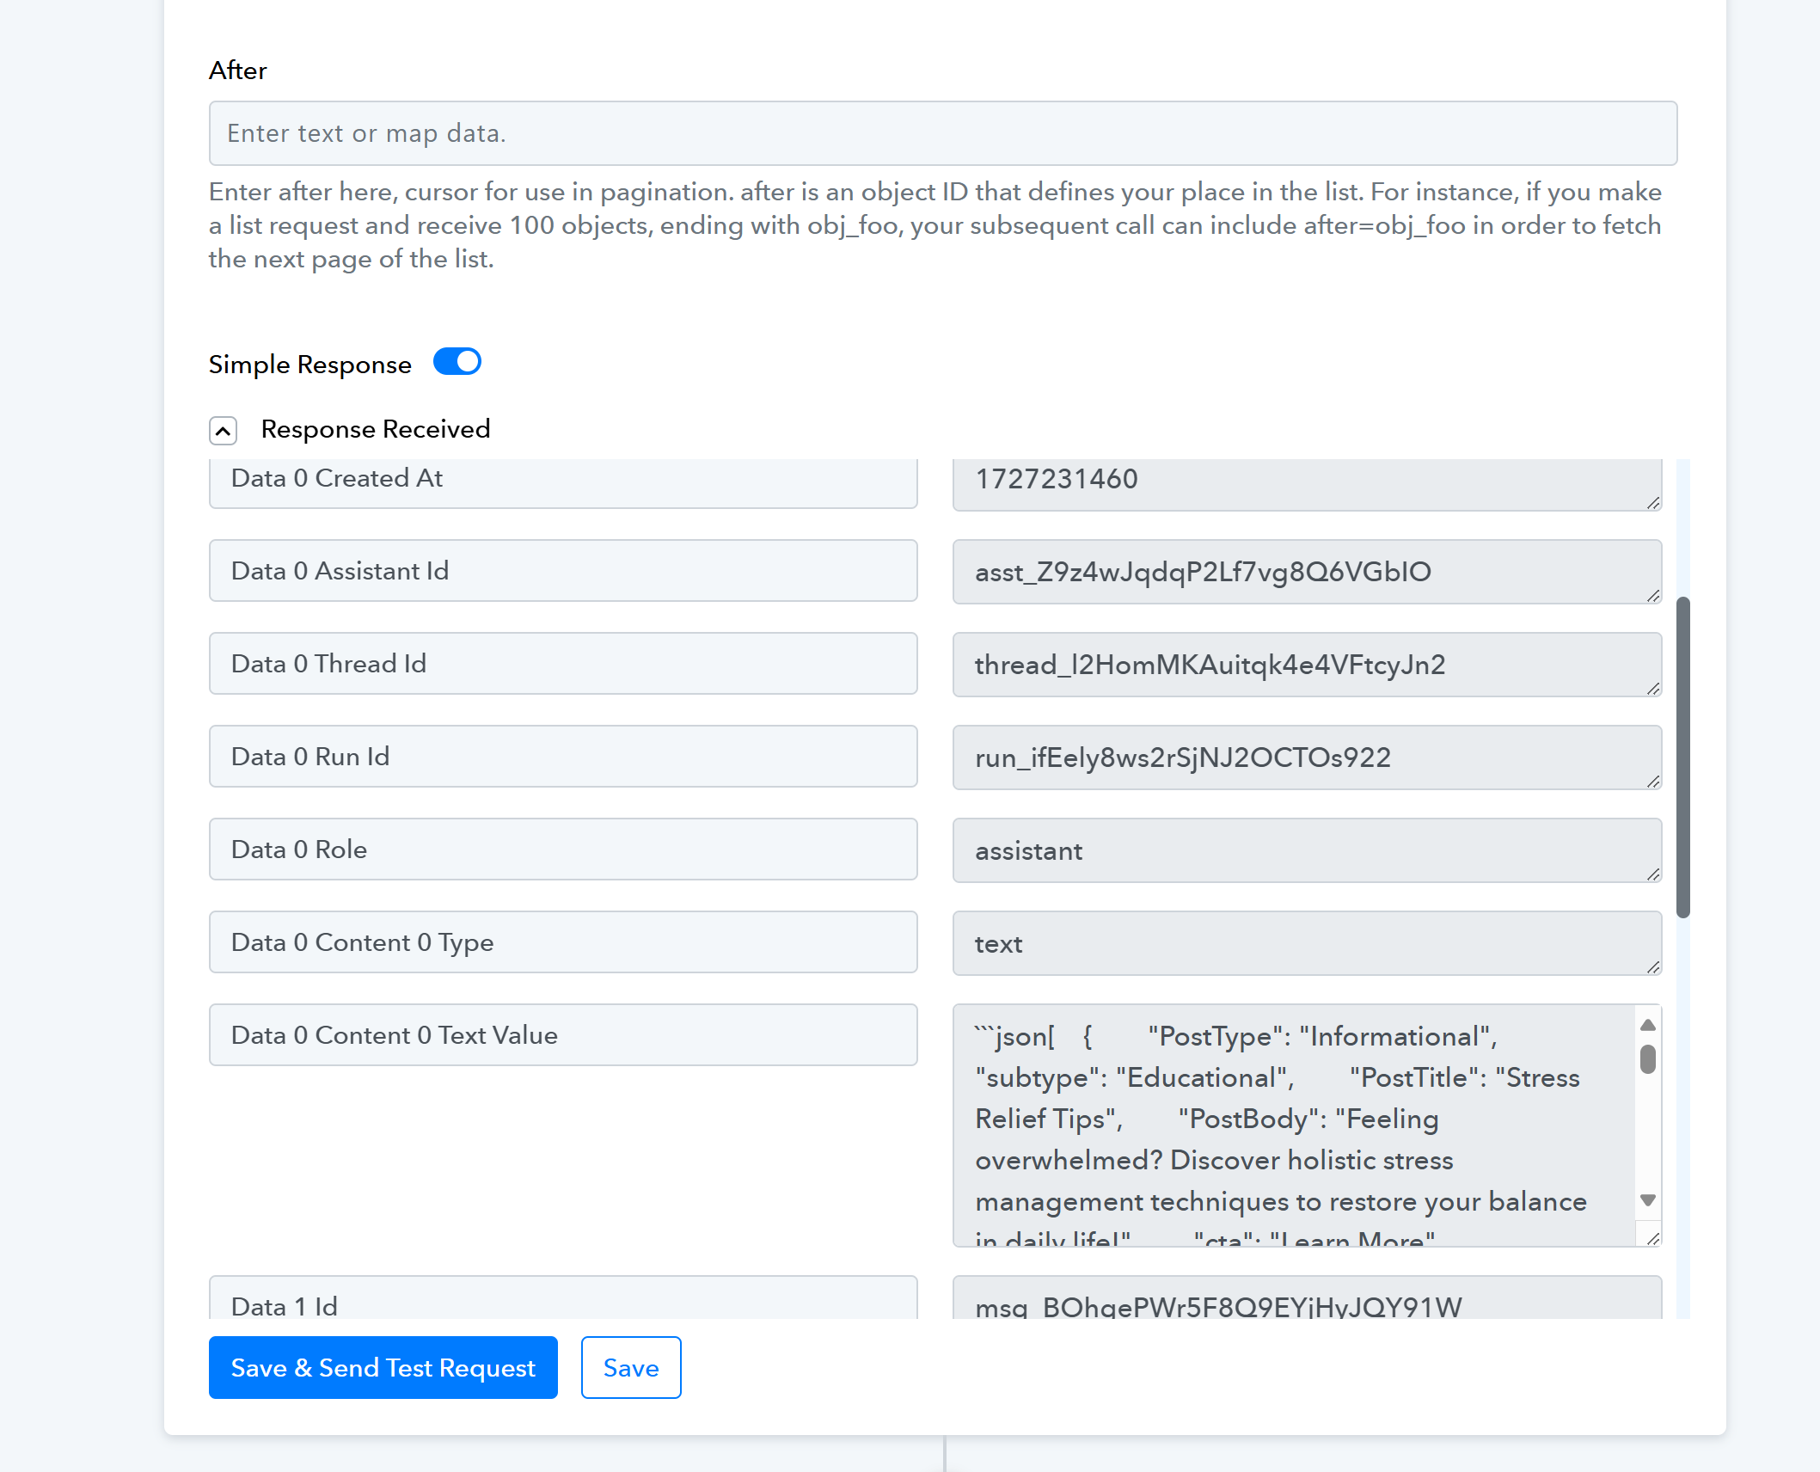
Task: Click resize handle of the thread id field
Action: pos(1653,689)
